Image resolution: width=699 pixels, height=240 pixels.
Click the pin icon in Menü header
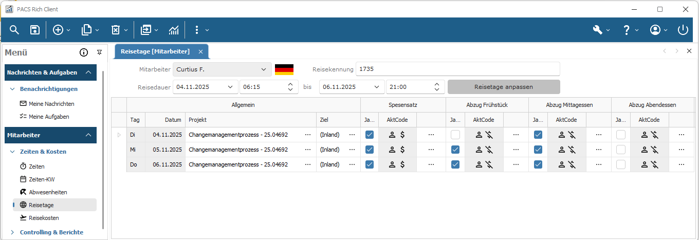(x=99, y=52)
